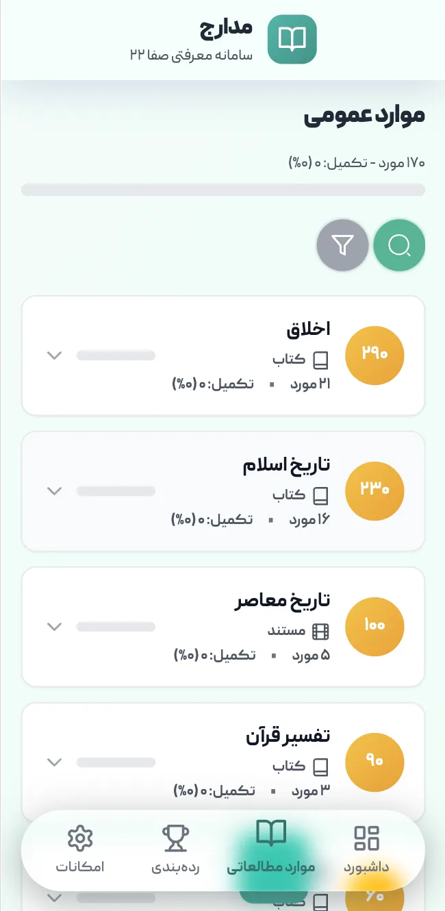The image size is (445, 911).
Task: Click the 100 points badge for تاریخ معاصر
Action: click(374, 626)
